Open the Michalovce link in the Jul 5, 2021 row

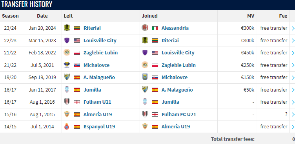(x=97, y=65)
